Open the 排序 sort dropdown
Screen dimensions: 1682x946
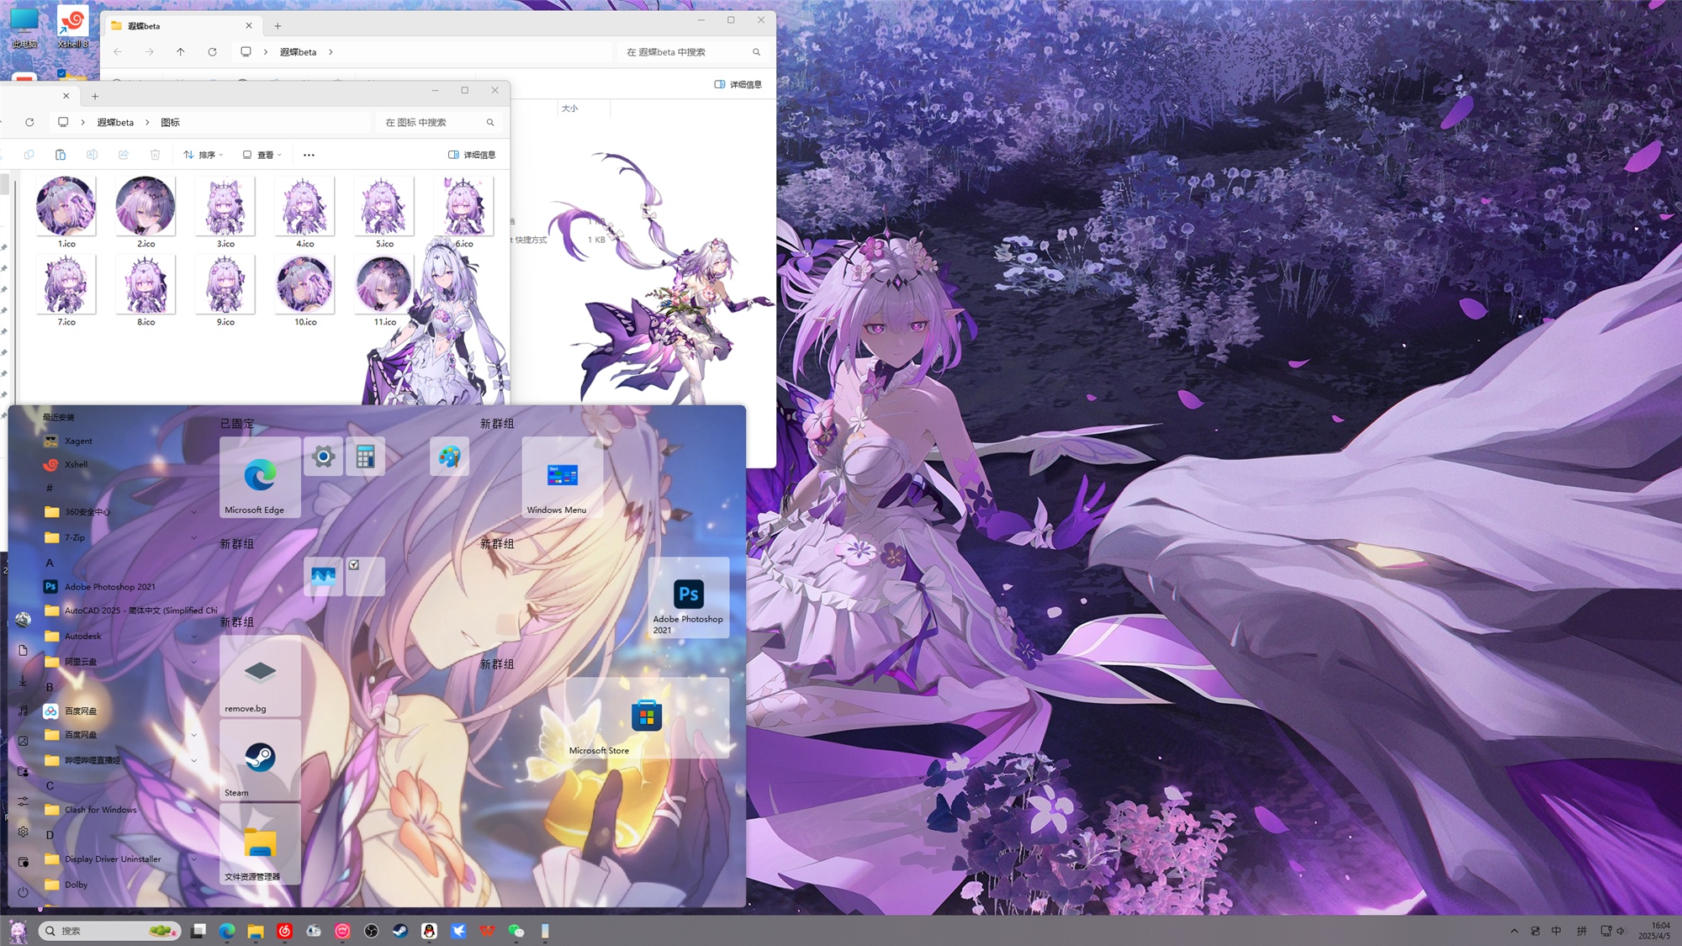tap(203, 155)
